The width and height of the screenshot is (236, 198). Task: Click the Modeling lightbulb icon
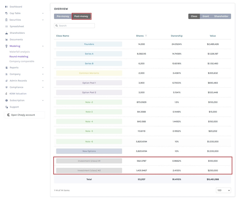7,46
